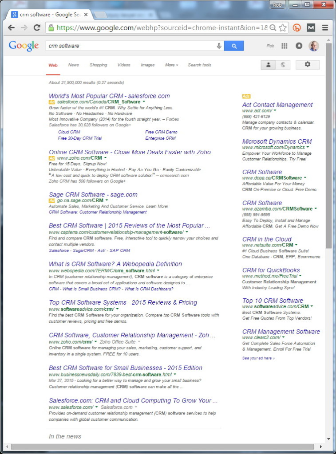The height and width of the screenshot is (454, 336).
Task: Switch to Shopping results
Action: (98, 65)
